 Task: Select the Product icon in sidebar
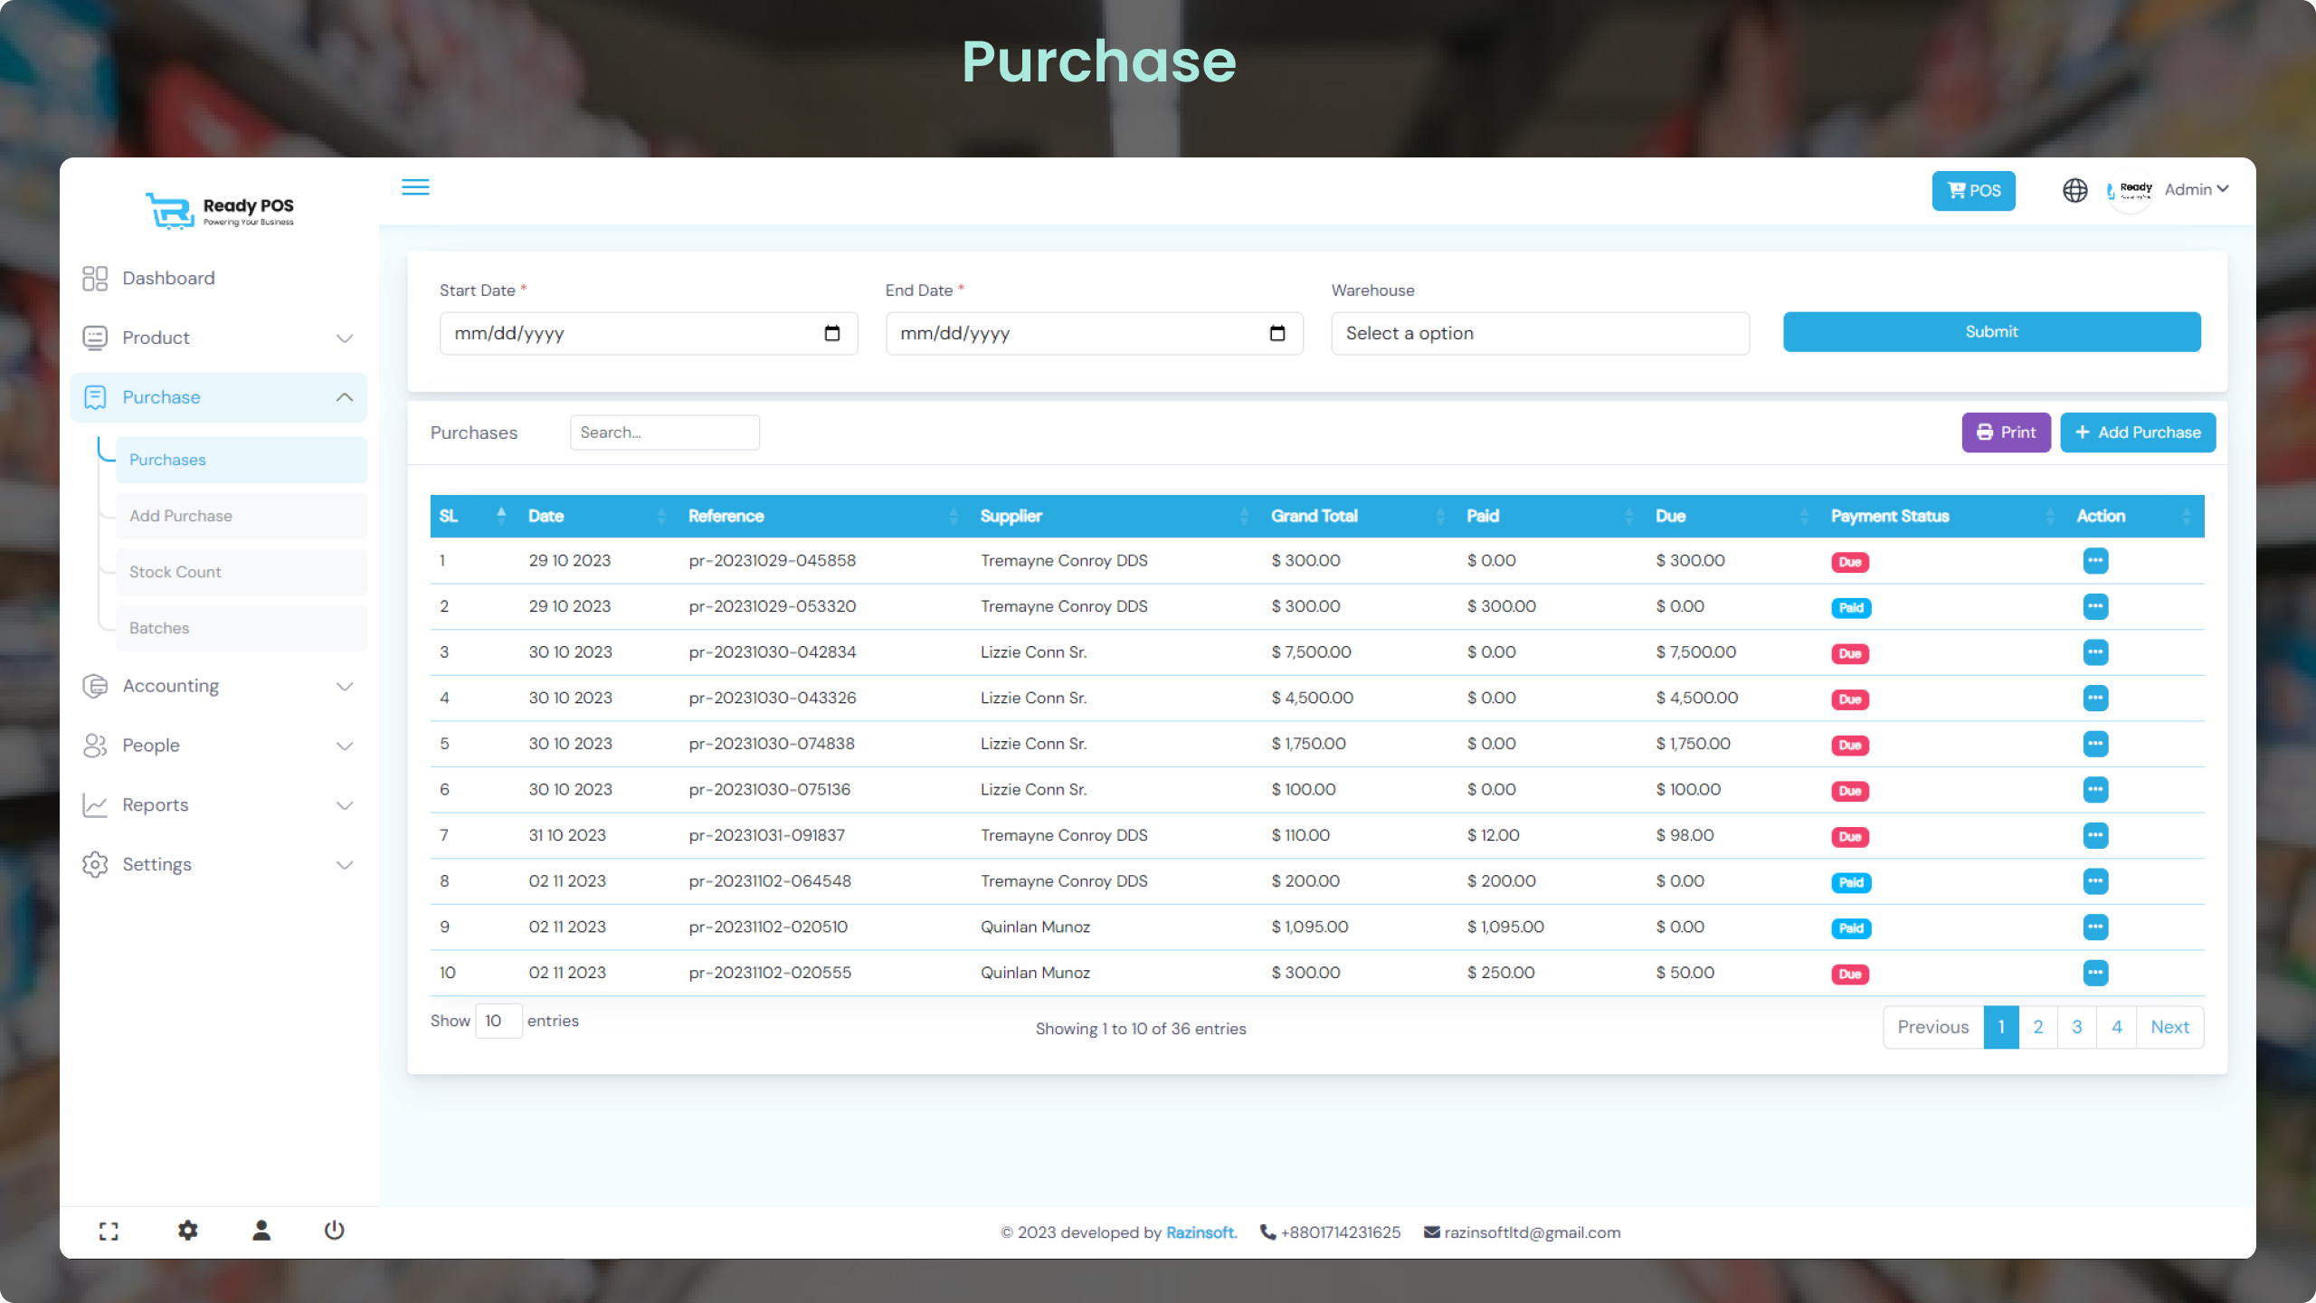click(95, 338)
